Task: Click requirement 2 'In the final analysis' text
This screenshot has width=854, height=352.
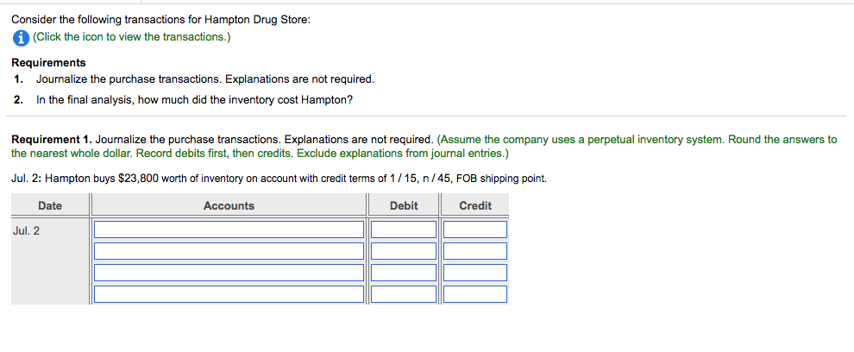Action: [x=194, y=100]
